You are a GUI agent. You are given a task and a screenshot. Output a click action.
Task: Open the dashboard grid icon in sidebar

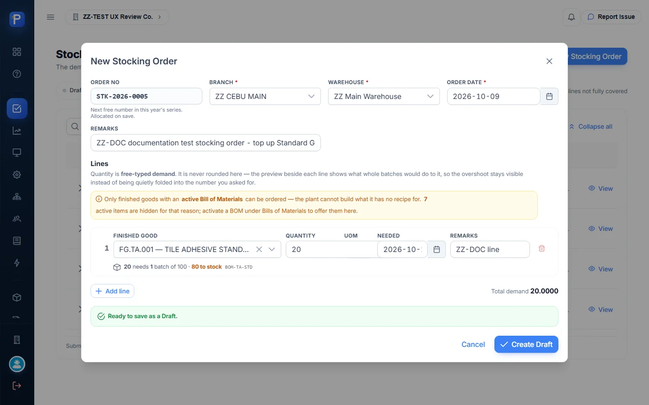[x=17, y=52]
